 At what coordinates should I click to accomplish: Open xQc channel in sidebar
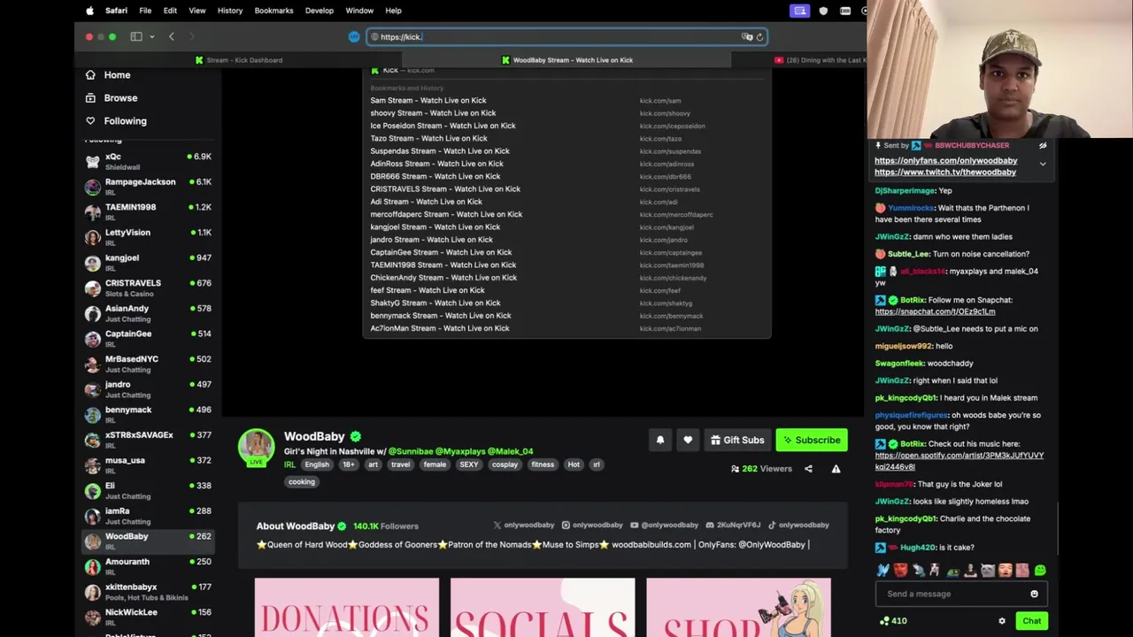[x=148, y=161]
